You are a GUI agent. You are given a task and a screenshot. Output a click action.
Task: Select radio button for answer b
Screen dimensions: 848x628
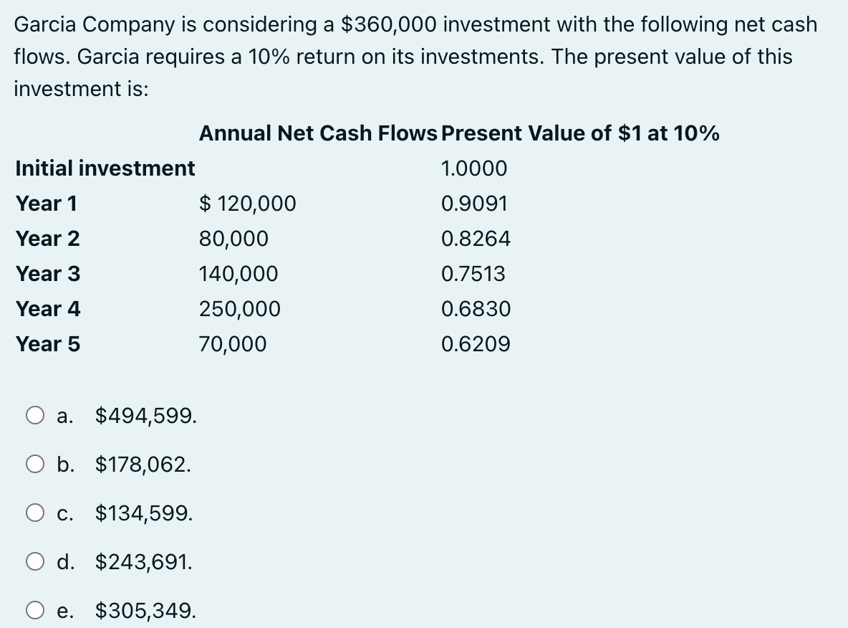coord(35,464)
